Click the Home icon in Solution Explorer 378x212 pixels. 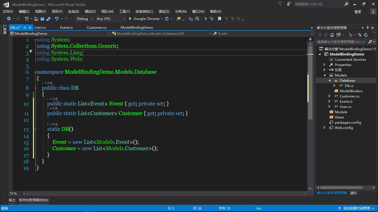pyautogui.click(x=332, y=35)
